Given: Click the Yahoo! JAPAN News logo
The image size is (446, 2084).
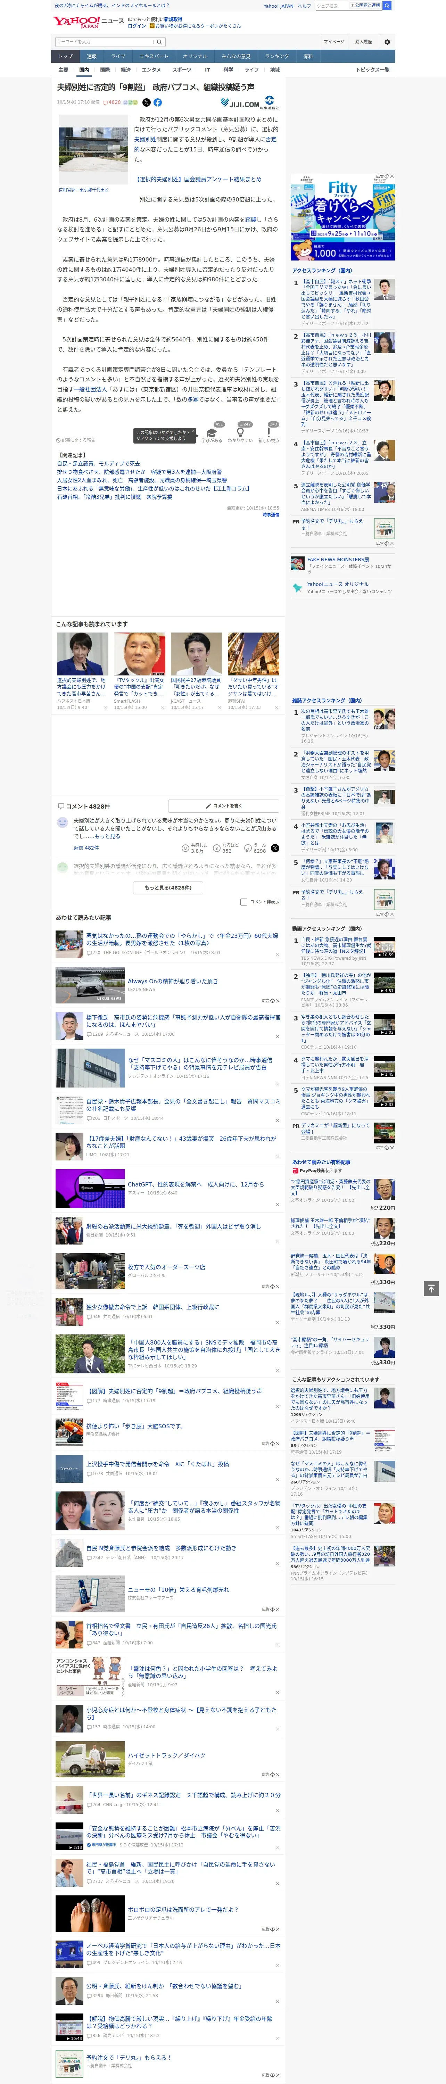Looking at the screenshot, I should tap(88, 22).
